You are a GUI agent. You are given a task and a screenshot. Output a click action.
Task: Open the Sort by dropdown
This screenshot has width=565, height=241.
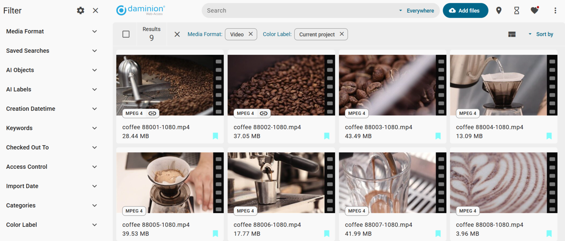pos(541,34)
